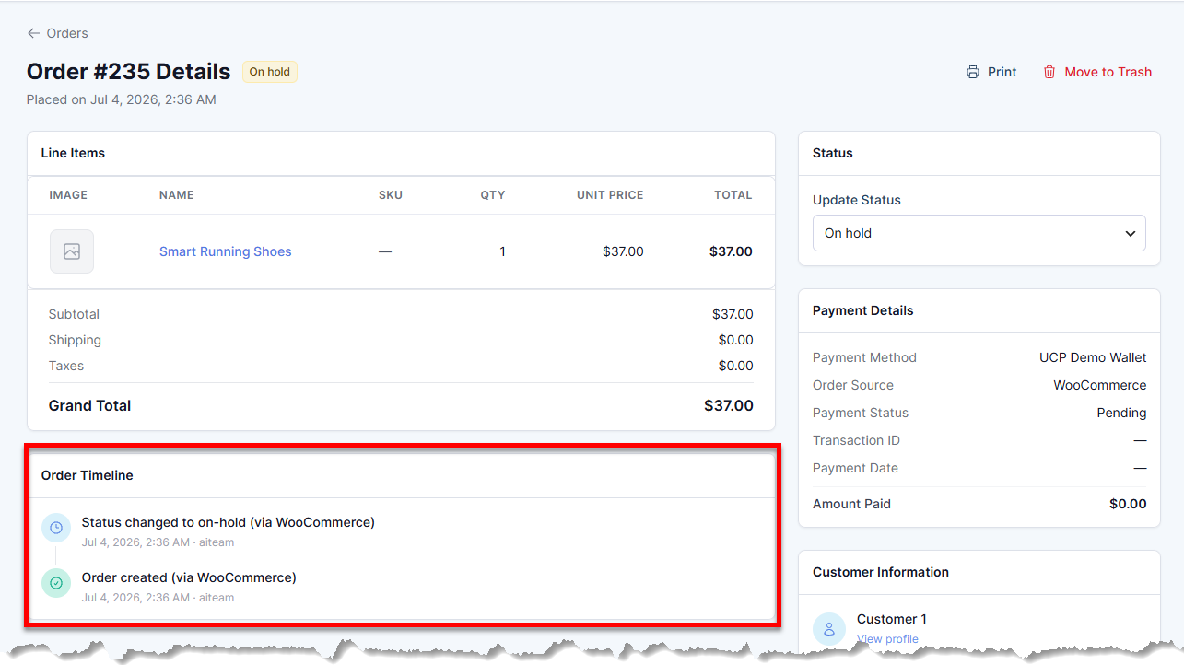Viewport: 1184px width, 665px height.
Task: Open the View profile link
Action: (x=887, y=638)
